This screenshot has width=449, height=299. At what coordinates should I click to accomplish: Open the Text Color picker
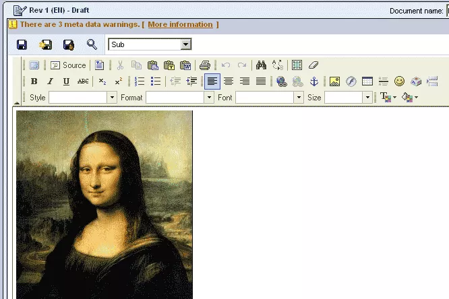(x=388, y=97)
